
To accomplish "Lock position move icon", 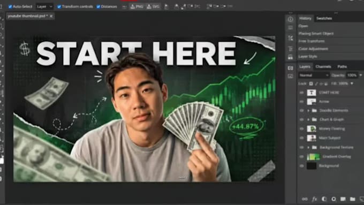I will click(321, 83).
